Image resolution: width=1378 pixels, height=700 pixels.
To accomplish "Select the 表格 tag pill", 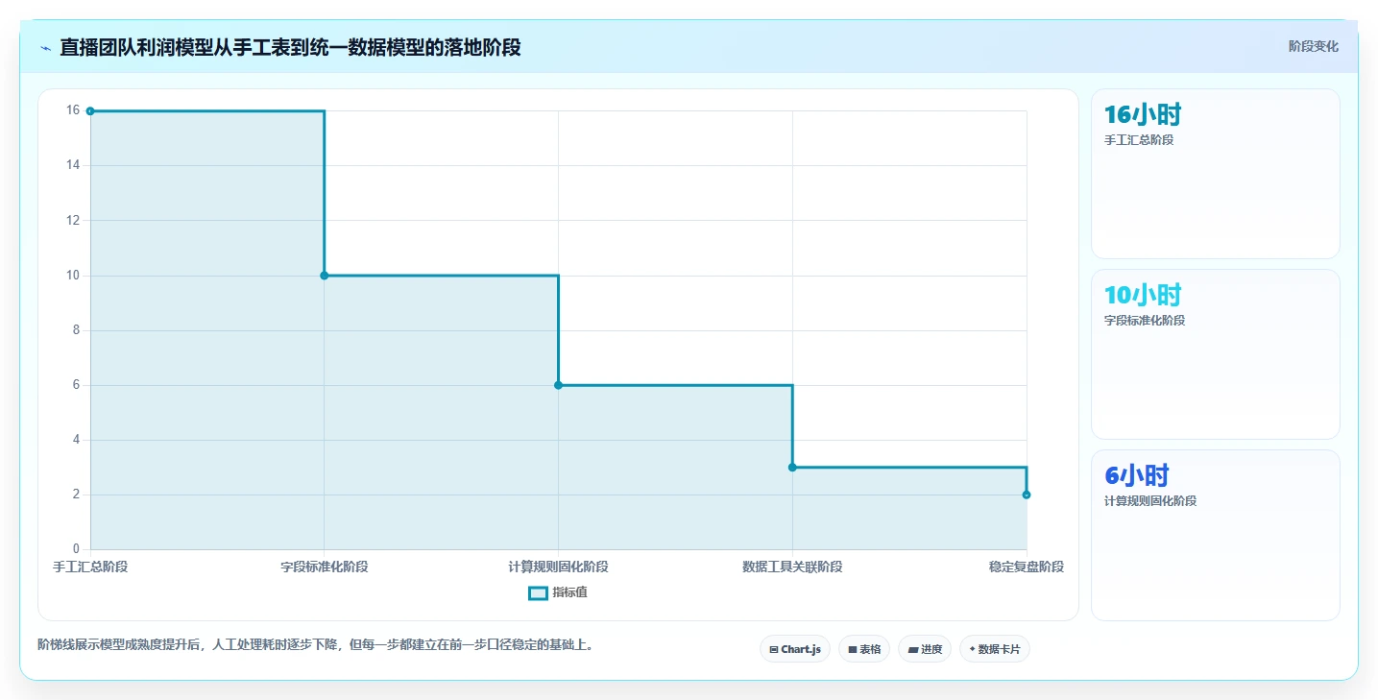I will pyautogui.click(x=864, y=649).
